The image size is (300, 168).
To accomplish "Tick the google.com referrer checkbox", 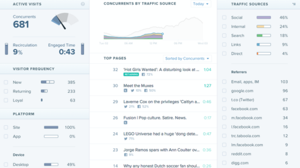I will click(224, 90).
